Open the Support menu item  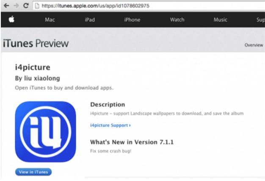[261, 20]
